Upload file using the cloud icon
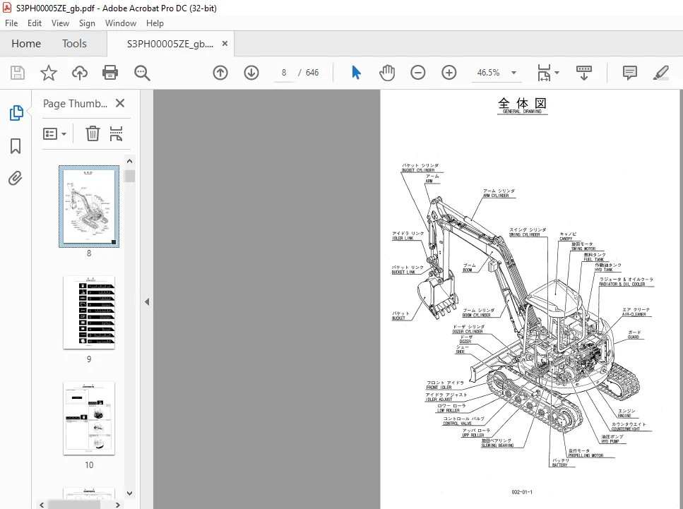The height and width of the screenshot is (509, 683). 80,73
